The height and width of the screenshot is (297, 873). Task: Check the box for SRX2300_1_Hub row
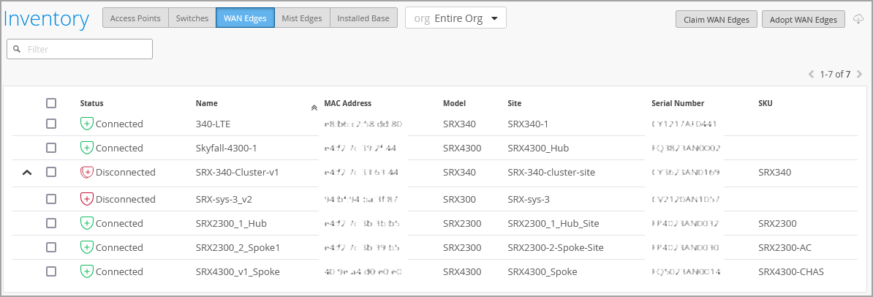point(51,223)
